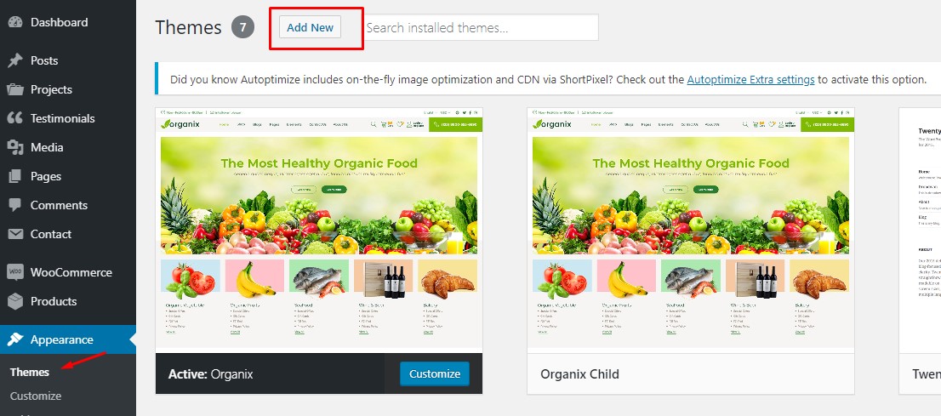Open the Customize submenu item
Screen dimensions: 941x416
(x=36, y=396)
